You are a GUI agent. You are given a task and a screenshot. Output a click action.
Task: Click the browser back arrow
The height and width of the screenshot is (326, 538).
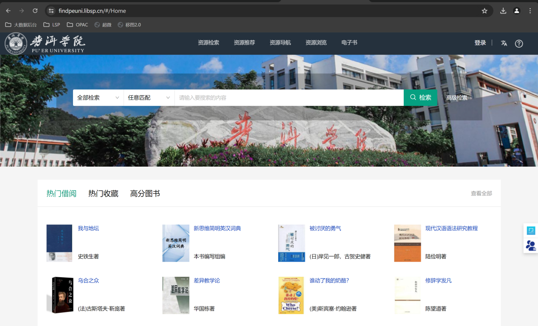tap(8, 11)
